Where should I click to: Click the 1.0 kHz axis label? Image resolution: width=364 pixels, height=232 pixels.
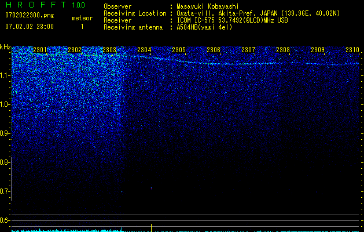pyautogui.click(x=5, y=104)
